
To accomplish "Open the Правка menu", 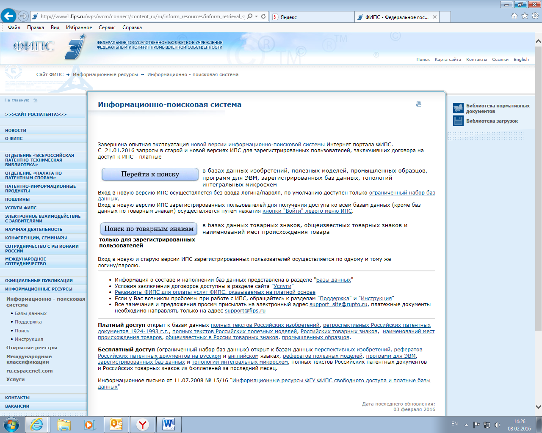I will [x=36, y=27].
